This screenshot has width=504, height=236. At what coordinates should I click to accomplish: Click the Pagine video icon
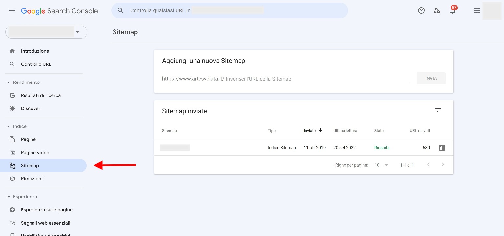[12, 153]
